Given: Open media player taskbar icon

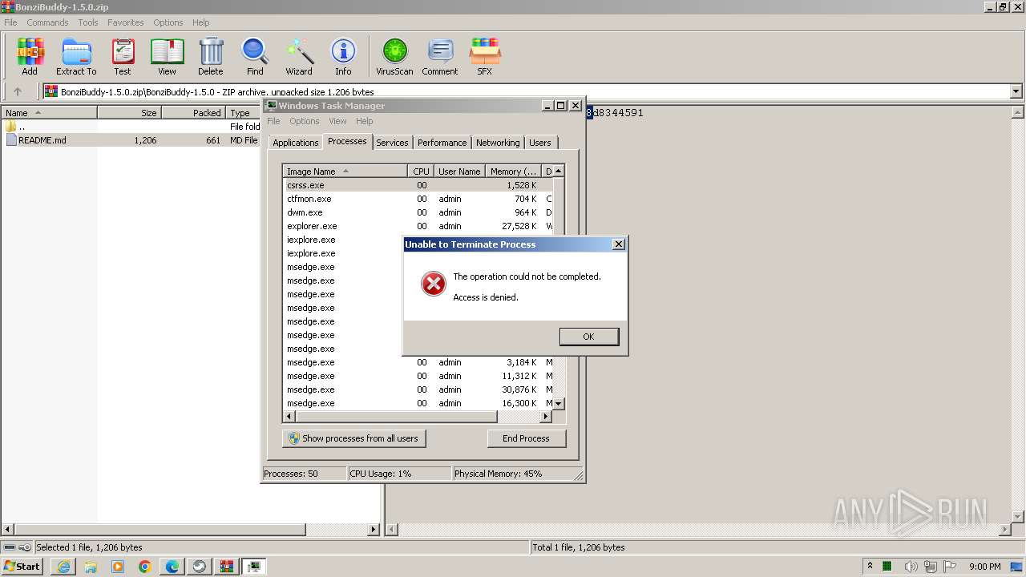Looking at the screenshot, I should (118, 567).
